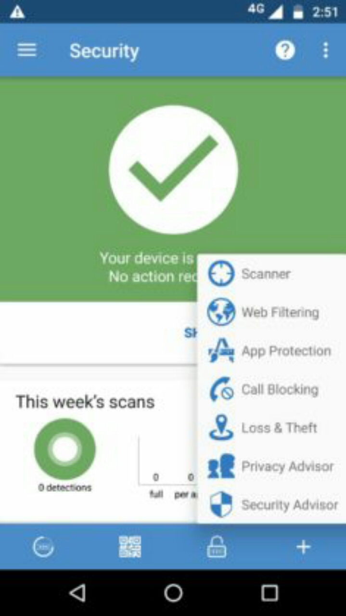The image size is (346, 616).
Task: Tap the green detections donut chart
Action: point(64,449)
